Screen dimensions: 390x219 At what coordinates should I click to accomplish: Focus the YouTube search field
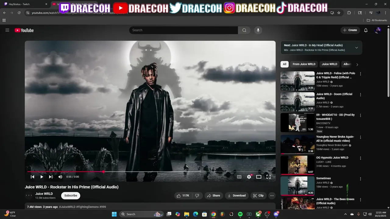[183, 30]
